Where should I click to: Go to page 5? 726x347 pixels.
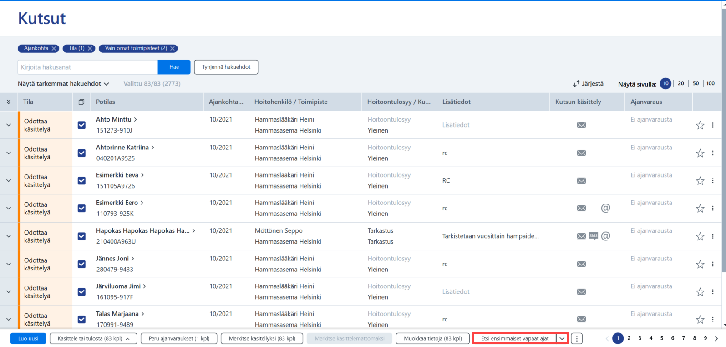(662, 338)
